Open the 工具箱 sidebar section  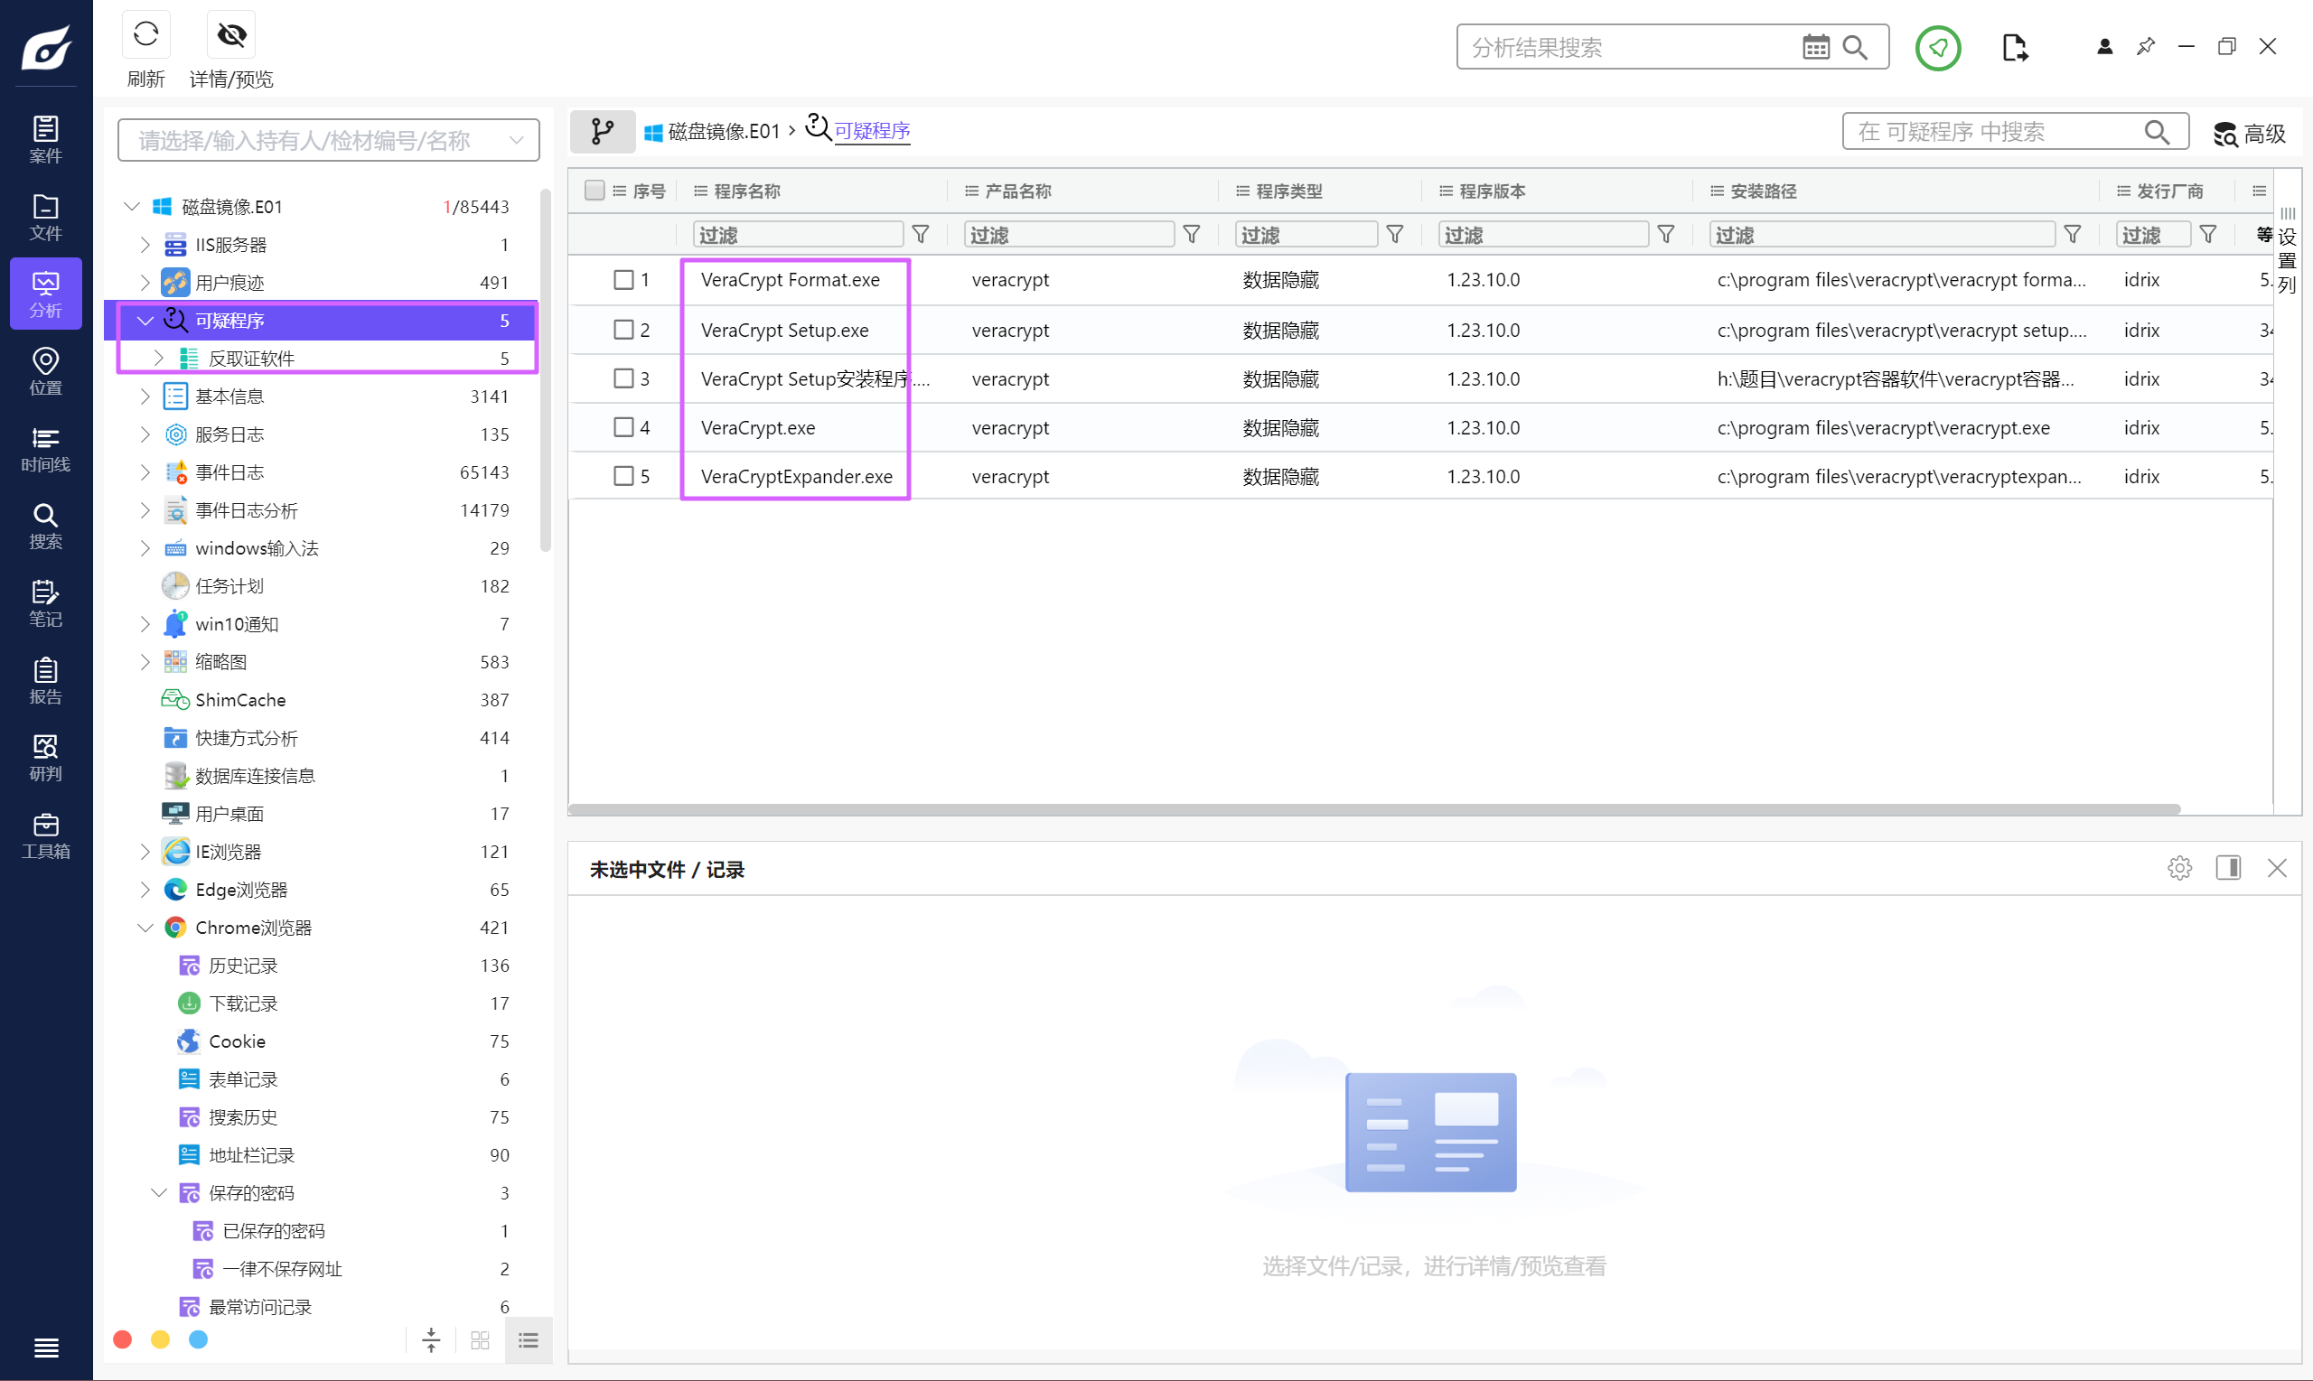click(x=45, y=834)
